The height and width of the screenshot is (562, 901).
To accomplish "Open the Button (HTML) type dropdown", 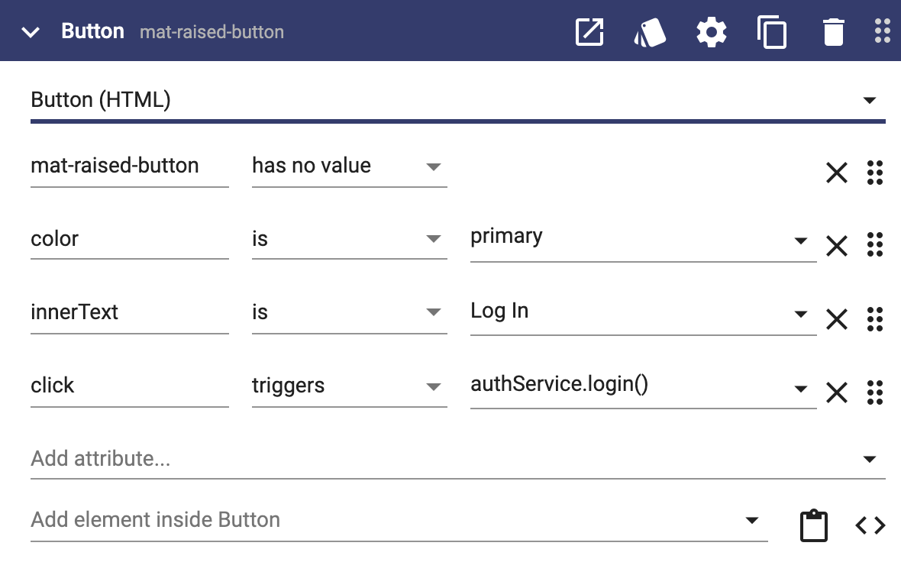I will coord(458,101).
